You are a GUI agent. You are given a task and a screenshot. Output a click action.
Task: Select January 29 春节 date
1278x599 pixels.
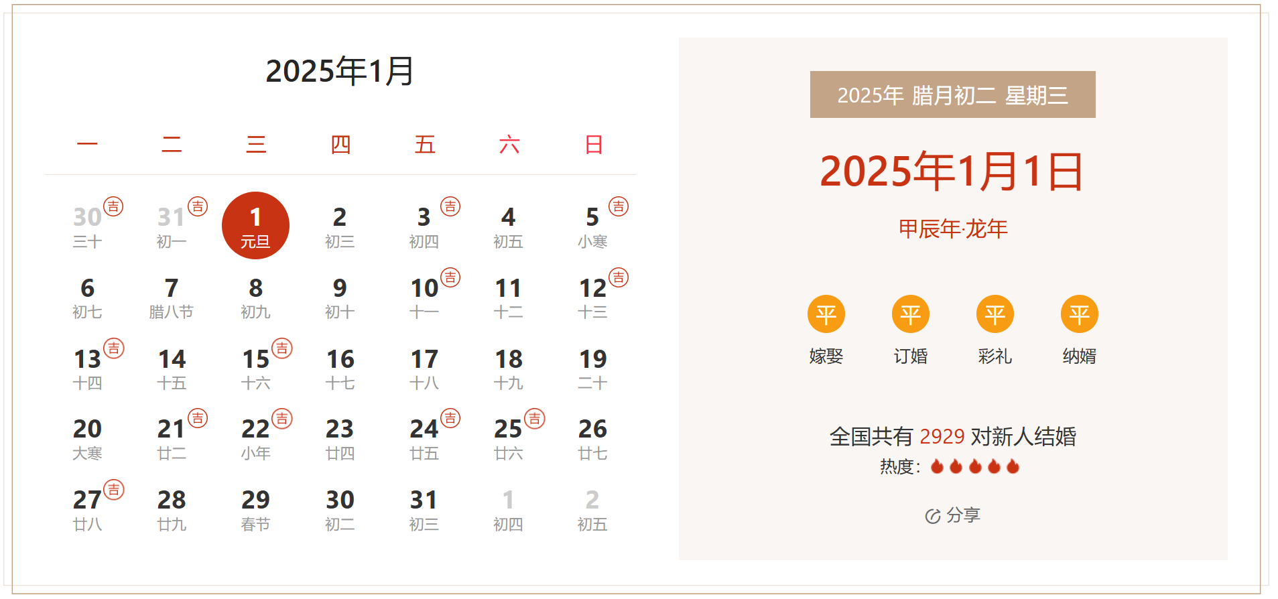pyautogui.click(x=255, y=511)
